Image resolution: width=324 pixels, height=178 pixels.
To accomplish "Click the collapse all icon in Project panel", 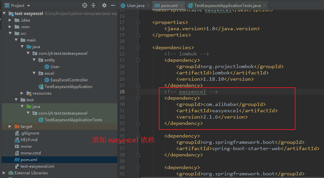I will (x=93, y=5).
